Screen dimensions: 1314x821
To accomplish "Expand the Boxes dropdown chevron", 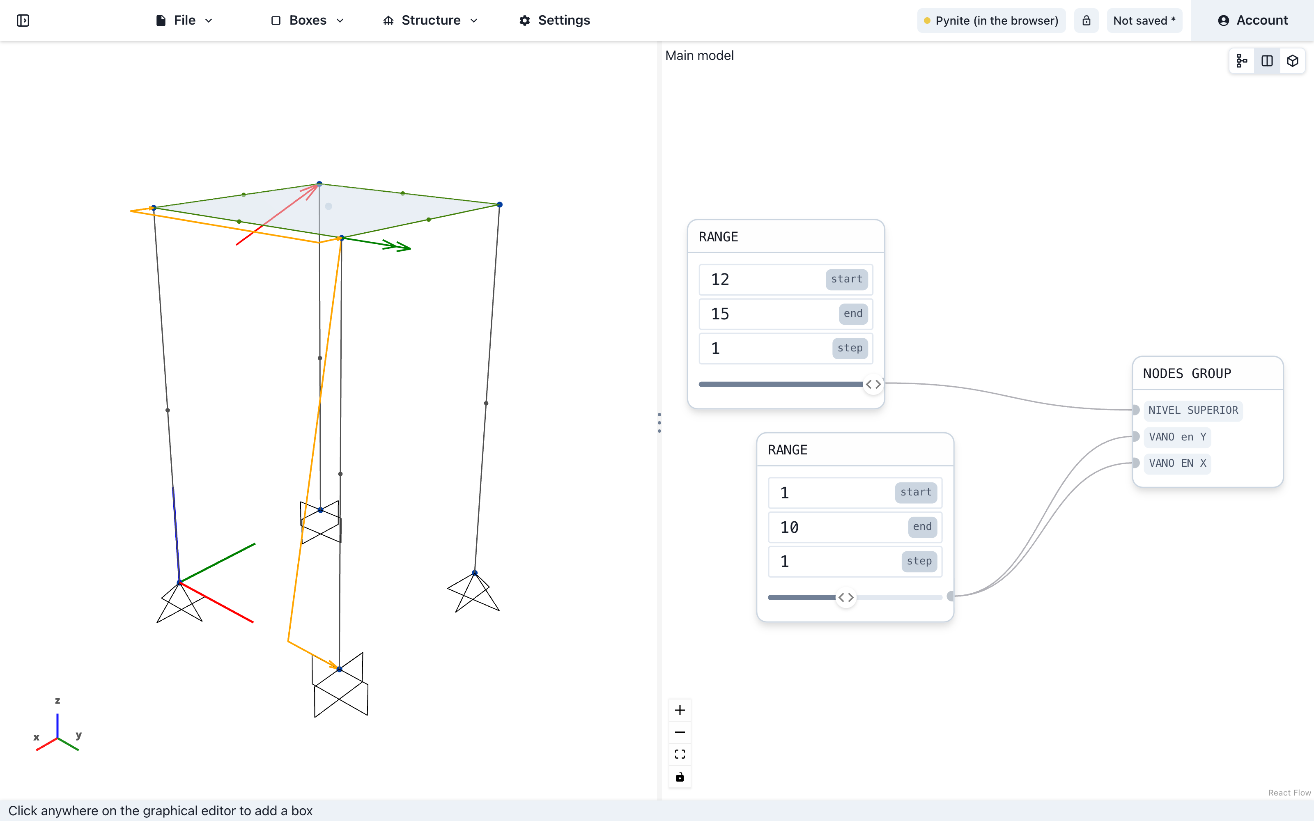I will 340,21.
